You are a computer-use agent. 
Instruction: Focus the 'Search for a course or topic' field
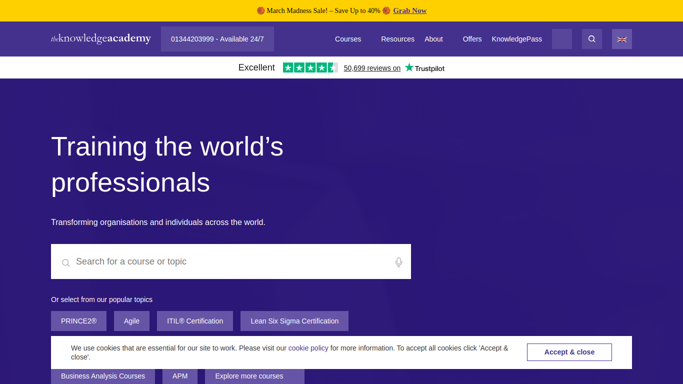231,261
